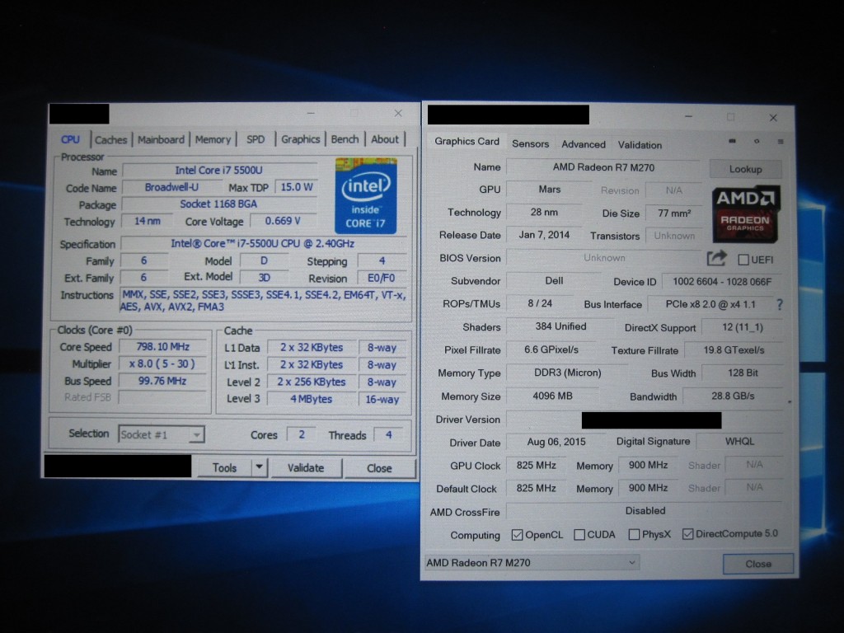Open the Memory tab in CPU-Z

pyautogui.click(x=213, y=140)
